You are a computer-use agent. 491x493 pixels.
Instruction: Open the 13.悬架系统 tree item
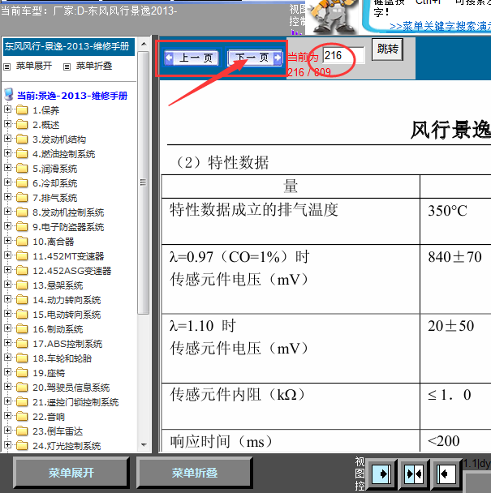(x=58, y=285)
